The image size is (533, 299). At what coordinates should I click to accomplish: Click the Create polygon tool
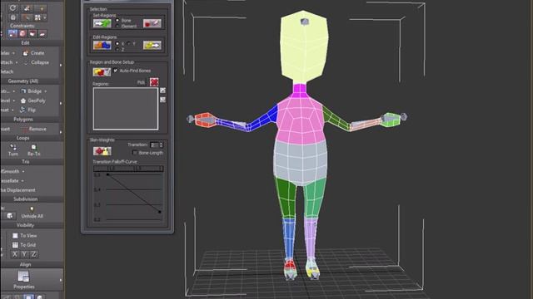[x=33, y=53]
